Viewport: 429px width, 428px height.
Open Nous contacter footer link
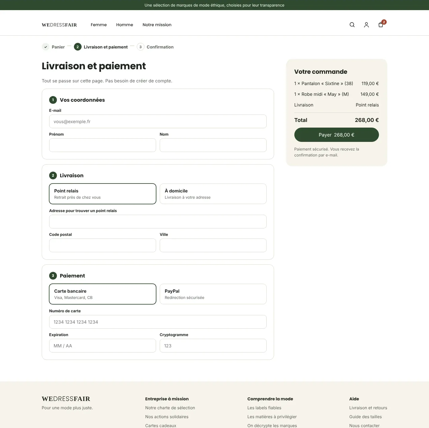pos(364,426)
